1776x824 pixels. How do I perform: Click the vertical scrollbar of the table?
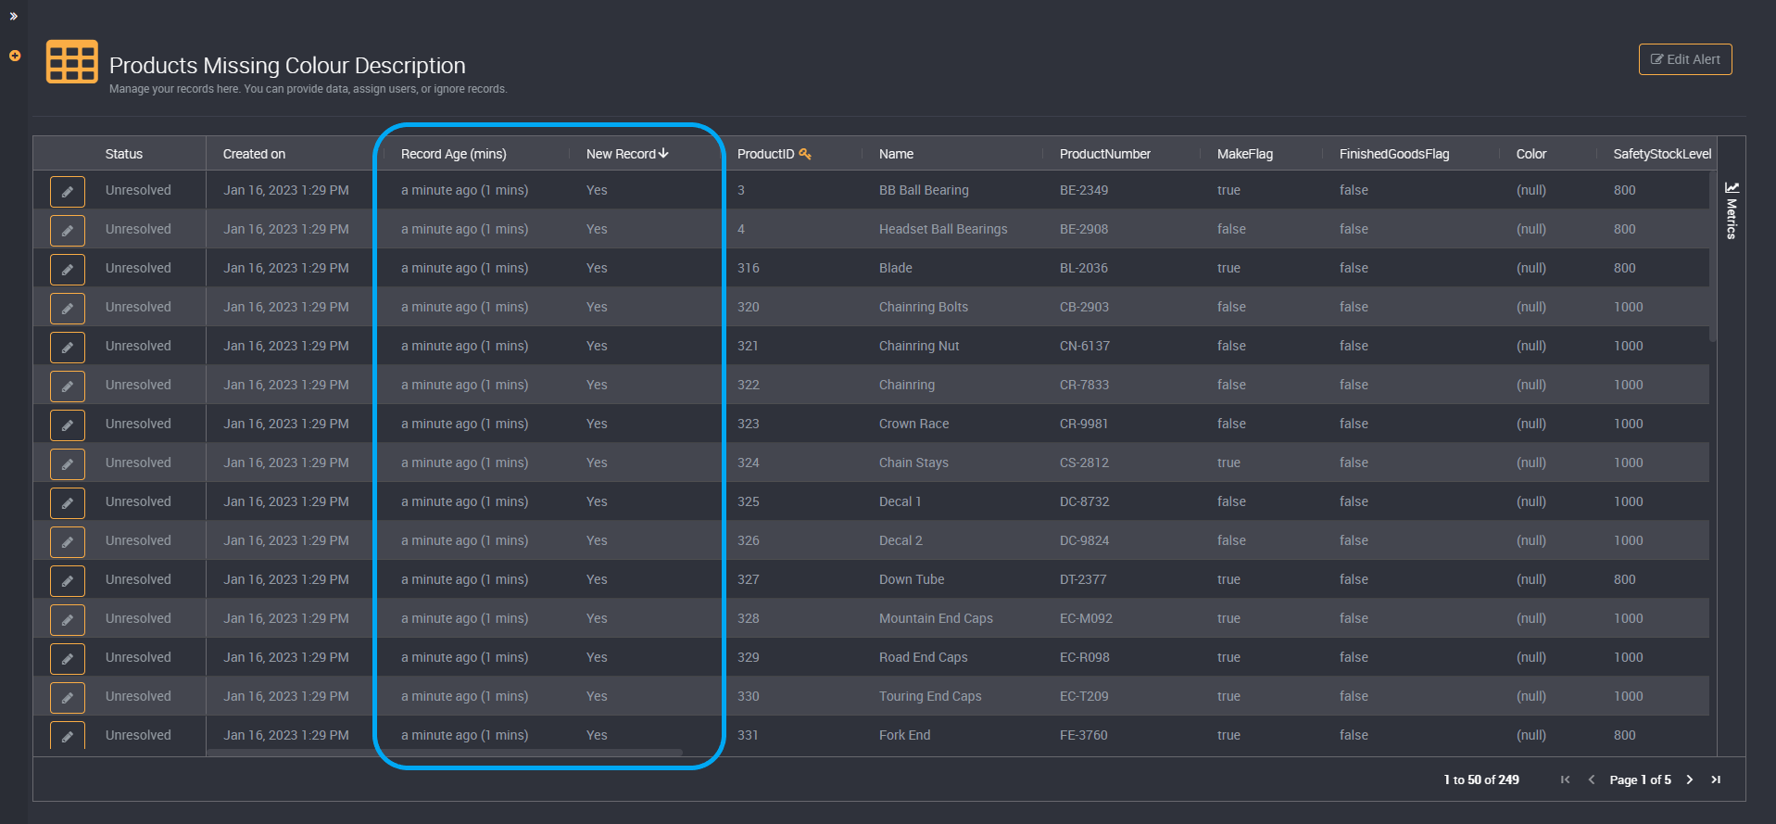point(1713,257)
